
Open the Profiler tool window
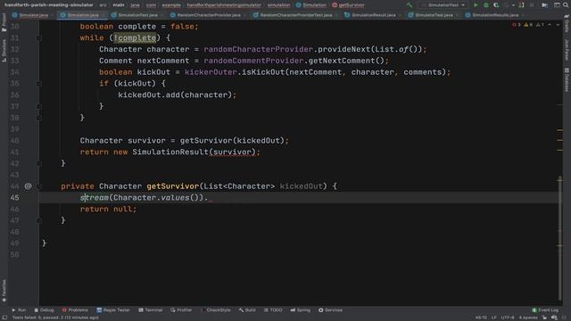pos(181,310)
